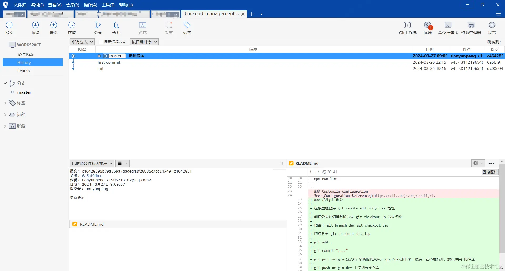505x271 pixels.
Task: Click the search magnifier in commit details
Action: pos(282,163)
